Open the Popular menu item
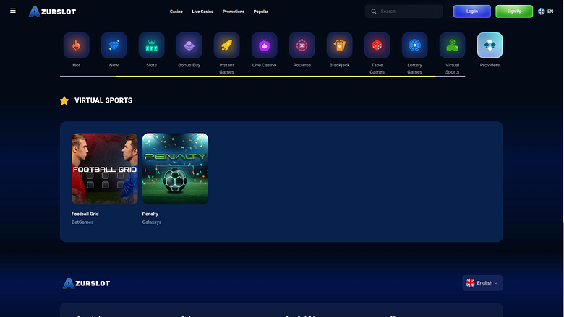 point(261,12)
